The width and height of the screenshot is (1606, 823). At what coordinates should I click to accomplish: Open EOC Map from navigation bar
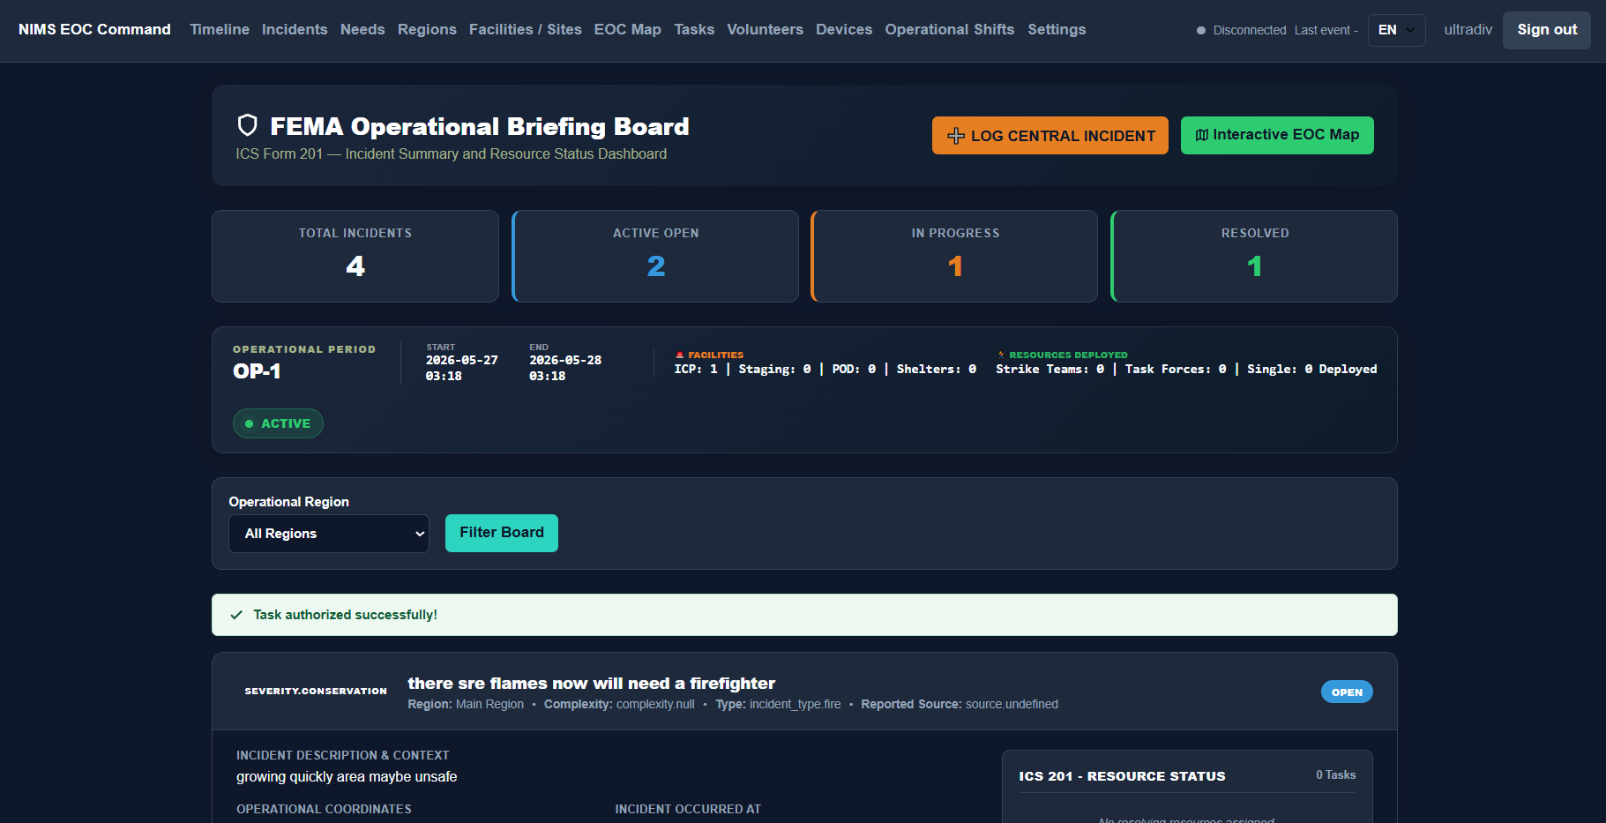(628, 29)
